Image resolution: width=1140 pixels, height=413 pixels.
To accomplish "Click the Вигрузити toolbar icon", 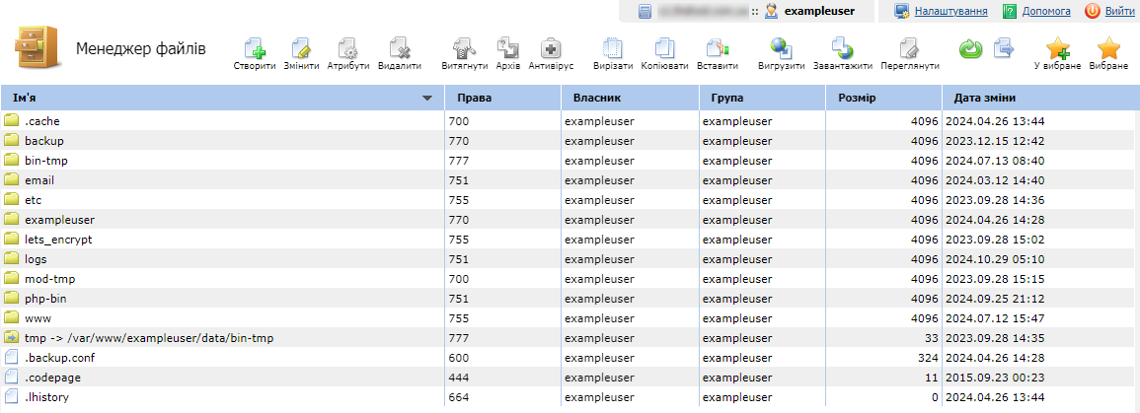I will tap(782, 48).
